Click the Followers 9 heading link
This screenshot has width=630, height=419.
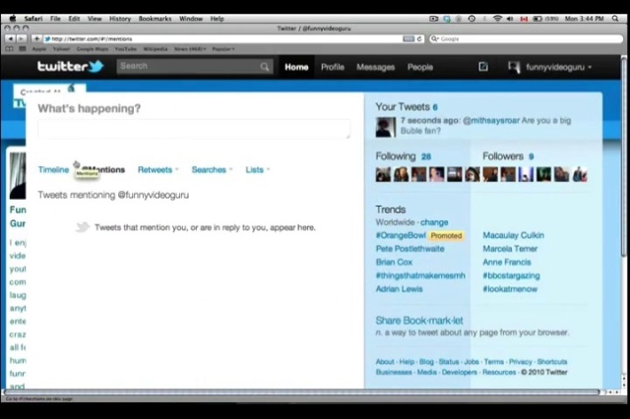coord(508,156)
